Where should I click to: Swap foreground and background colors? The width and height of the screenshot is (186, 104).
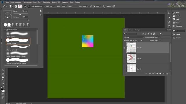tap(4, 87)
